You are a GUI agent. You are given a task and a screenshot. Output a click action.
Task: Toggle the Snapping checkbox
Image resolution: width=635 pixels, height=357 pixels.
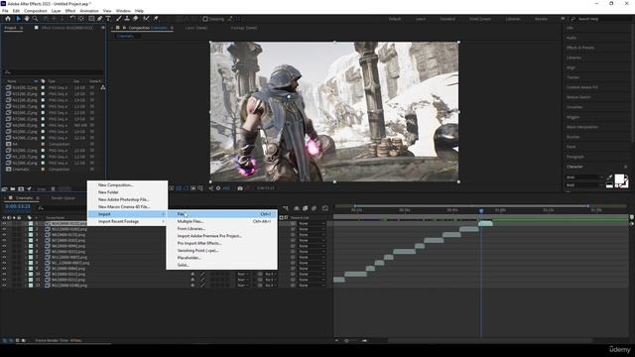click(205, 19)
